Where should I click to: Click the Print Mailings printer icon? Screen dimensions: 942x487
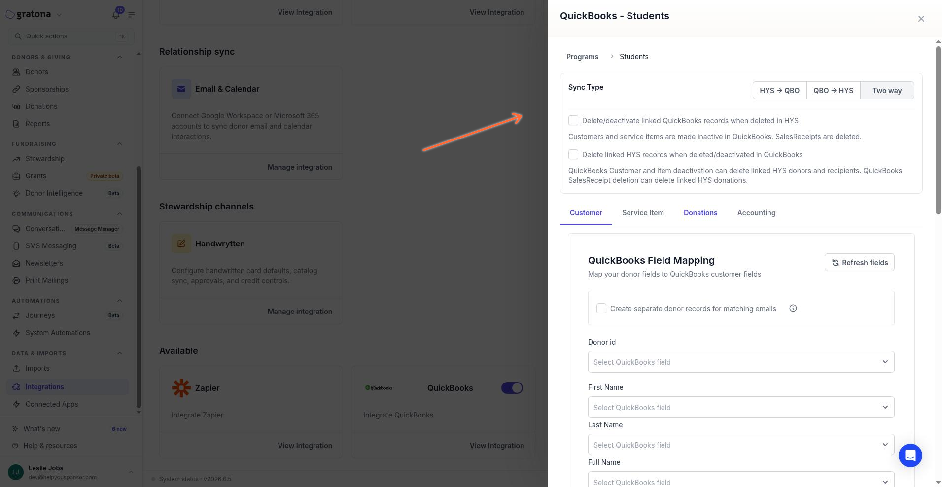[x=16, y=280]
